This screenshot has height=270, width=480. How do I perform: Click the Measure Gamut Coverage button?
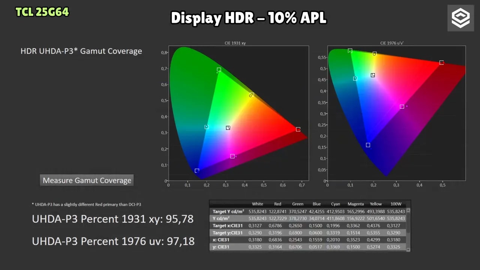point(87,180)
